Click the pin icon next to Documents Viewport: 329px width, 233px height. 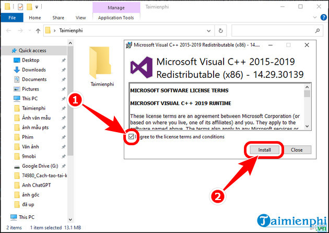pyautogui.click(x=63, y=80)
